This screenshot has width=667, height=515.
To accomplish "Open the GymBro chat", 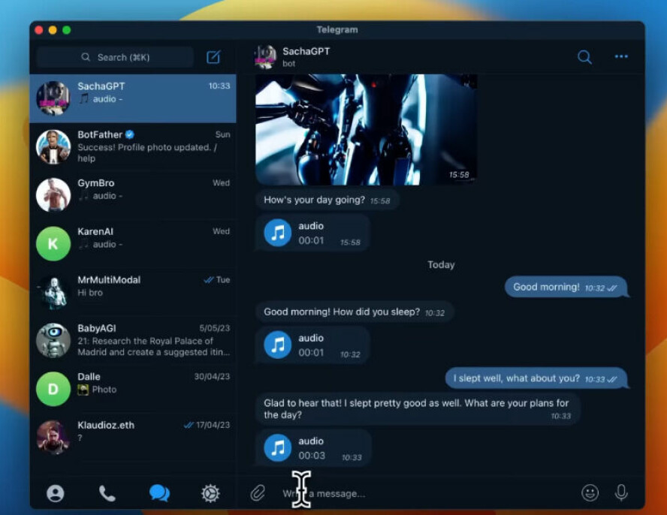I will [x=133, y=195].
